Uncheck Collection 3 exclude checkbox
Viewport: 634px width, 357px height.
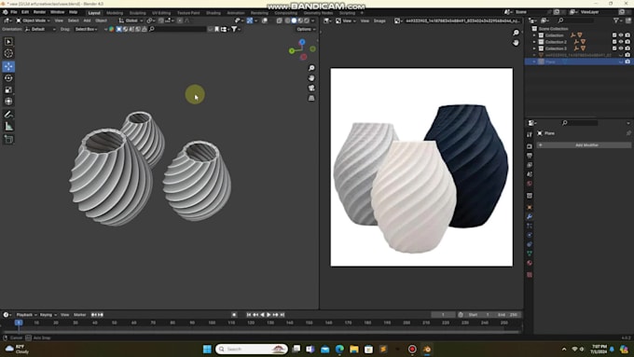pyautogui.click(x=614, y=48)
